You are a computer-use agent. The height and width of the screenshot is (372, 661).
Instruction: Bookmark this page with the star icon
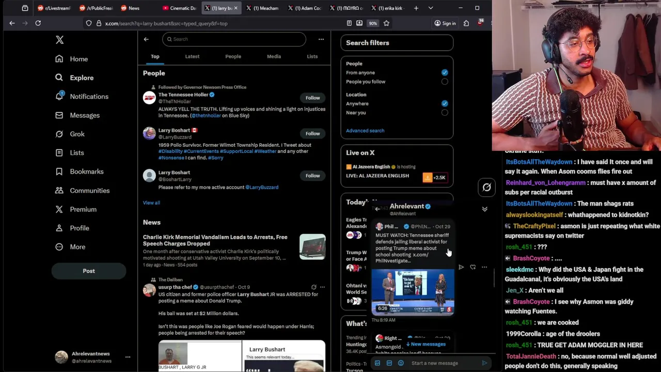(386, 23)
